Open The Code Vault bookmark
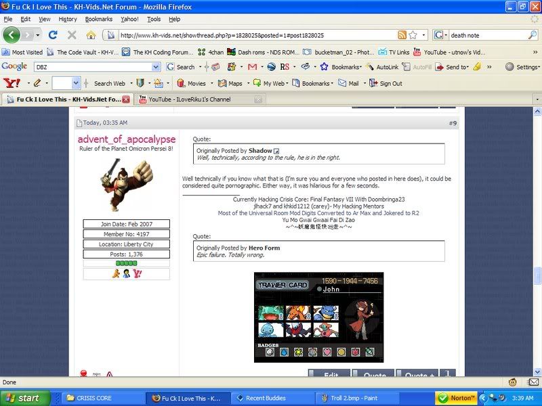This screenshot has height=406, width=542. pyautogui.click(x=82, y=52)
